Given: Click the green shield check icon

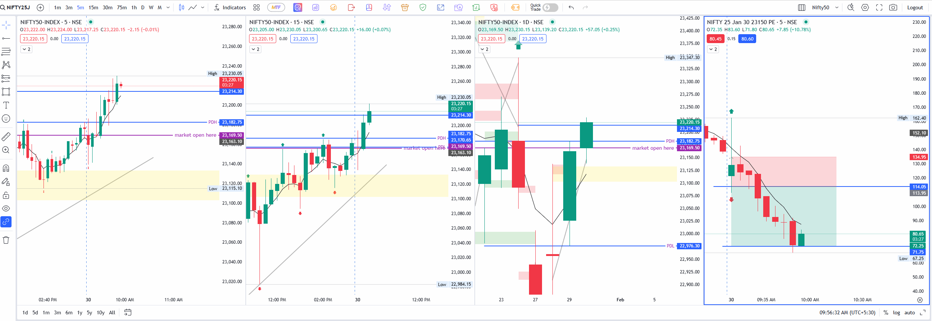Looking at the screenshot, I should [423, 7].
